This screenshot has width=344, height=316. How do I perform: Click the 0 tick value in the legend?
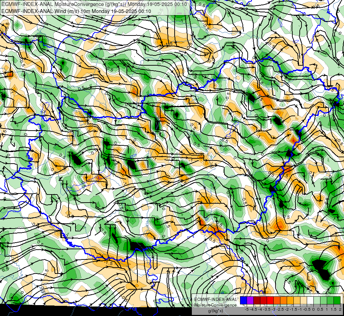click(313, 309)
